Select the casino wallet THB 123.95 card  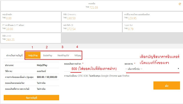(153, 17)
